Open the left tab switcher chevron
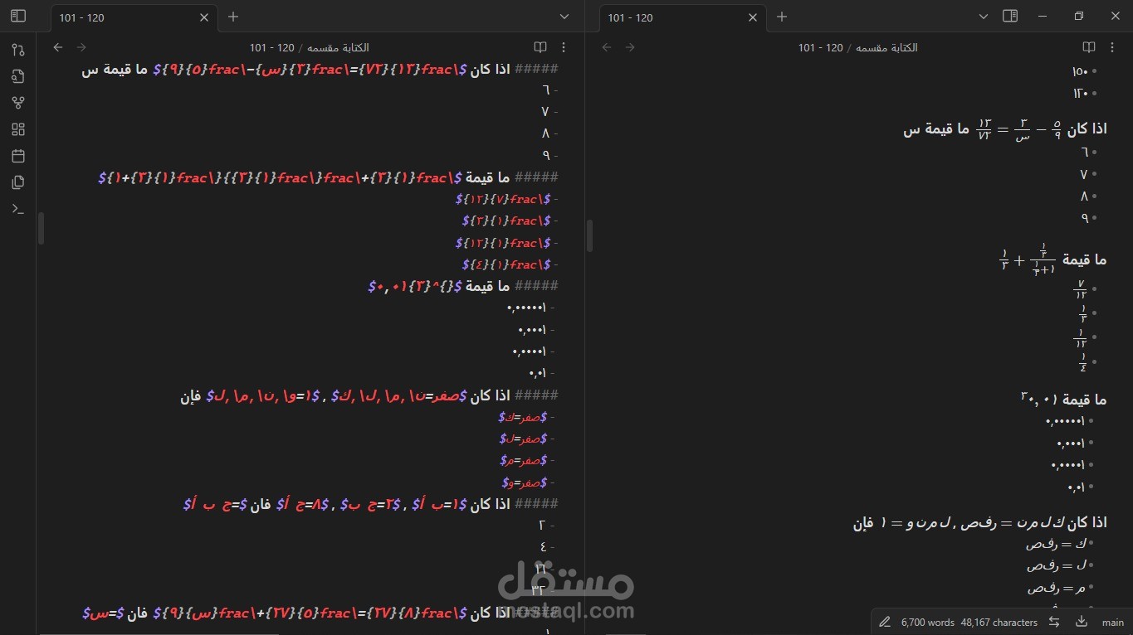Image resolution: width=1133 pixels, height=635 pixels. (564, 17)
